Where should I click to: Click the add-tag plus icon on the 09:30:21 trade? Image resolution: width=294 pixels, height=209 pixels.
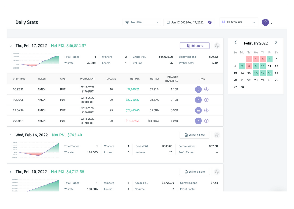(206, 121)
